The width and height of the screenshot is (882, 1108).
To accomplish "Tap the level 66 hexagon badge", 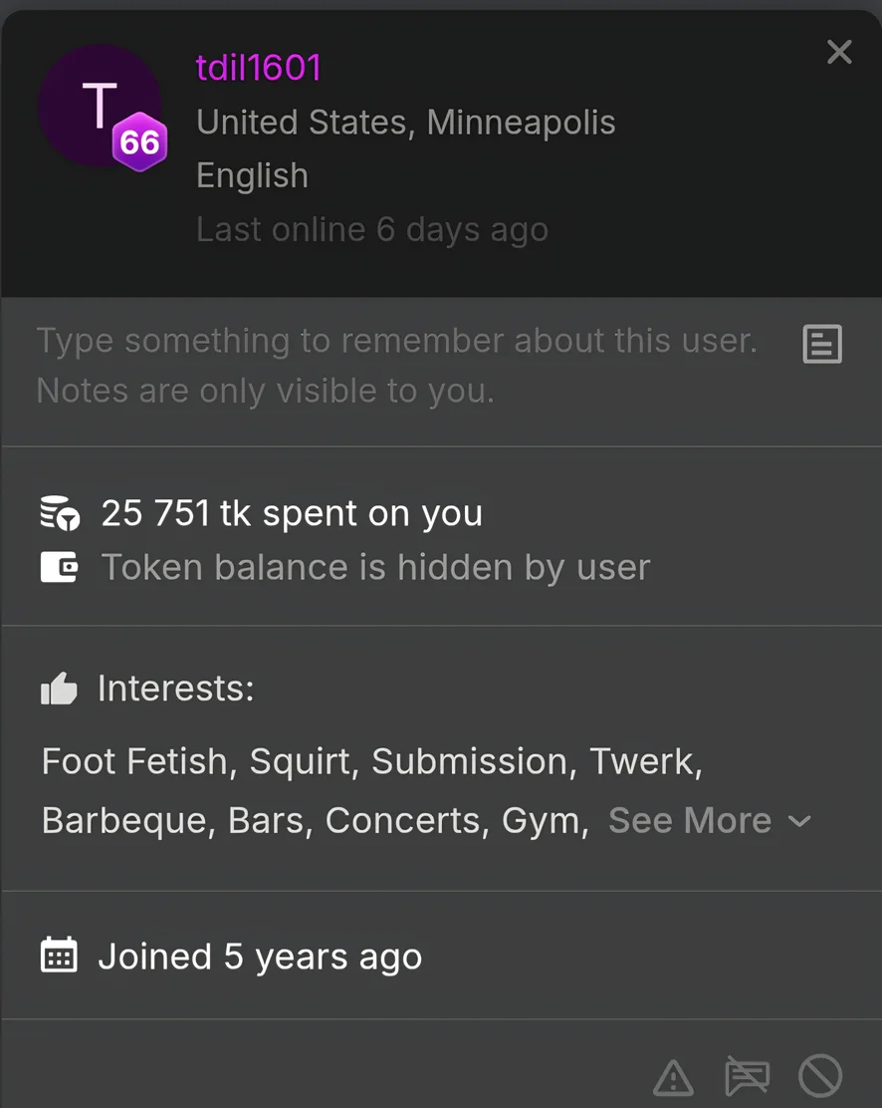I will pos(139,142).
